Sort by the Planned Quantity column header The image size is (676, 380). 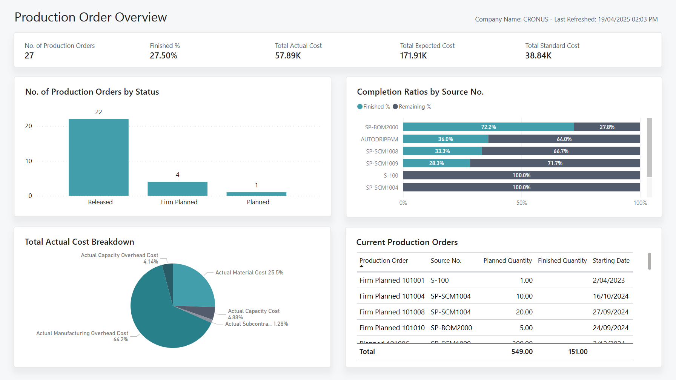507,260
